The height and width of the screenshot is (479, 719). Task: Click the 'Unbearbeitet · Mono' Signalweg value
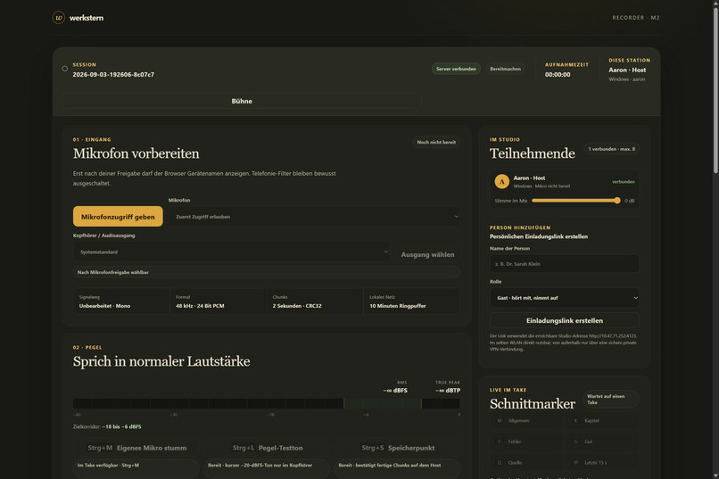point(104,306)
